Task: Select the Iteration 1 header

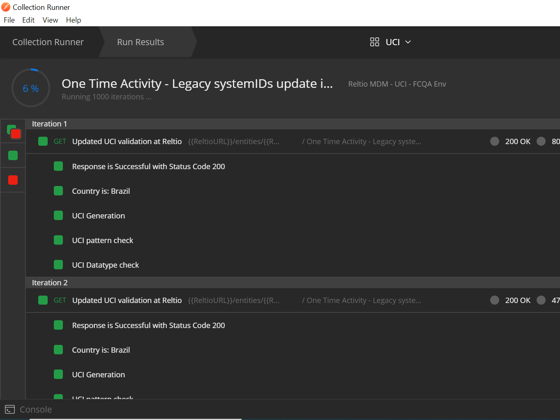Action: [49, 124]
